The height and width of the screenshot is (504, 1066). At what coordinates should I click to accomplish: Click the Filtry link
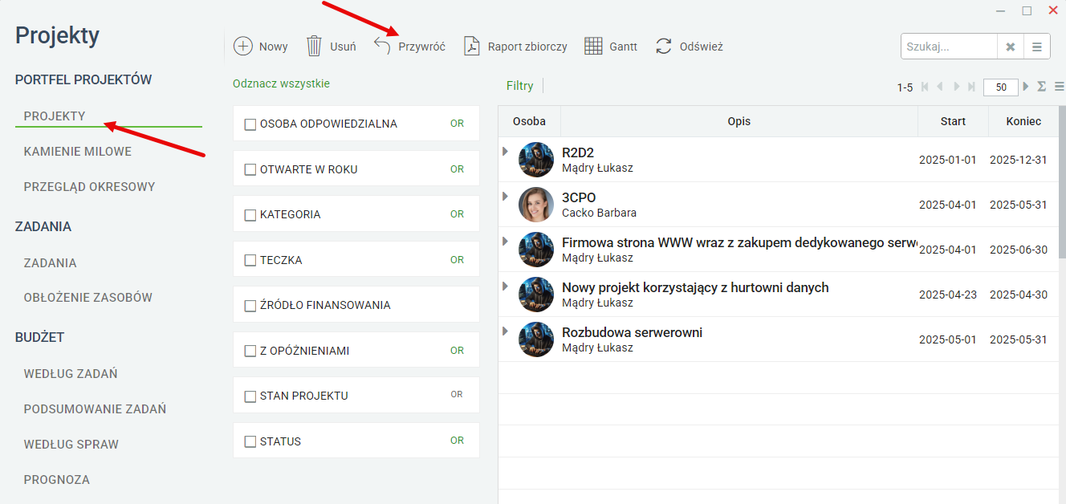click(520, 85)
